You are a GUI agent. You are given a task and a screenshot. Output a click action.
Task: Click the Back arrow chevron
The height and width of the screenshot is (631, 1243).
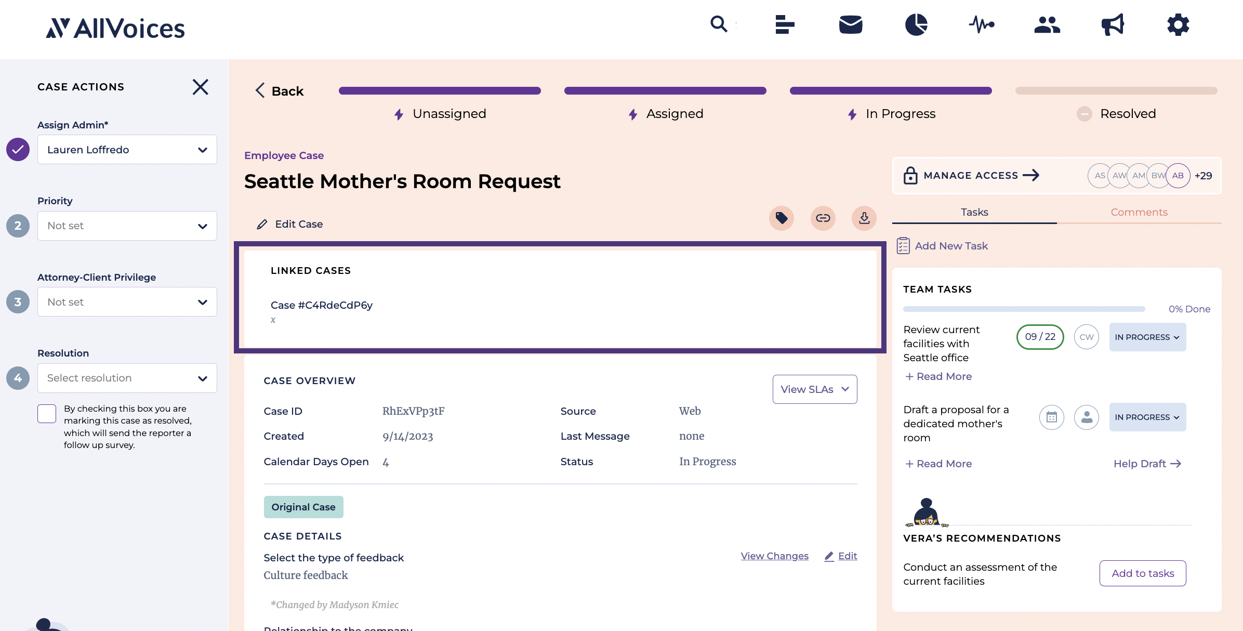260,90
